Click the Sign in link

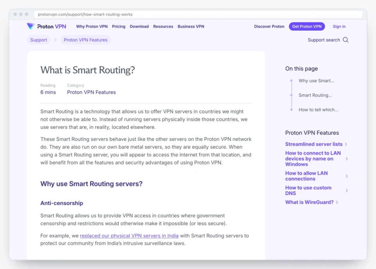[339, 26]
